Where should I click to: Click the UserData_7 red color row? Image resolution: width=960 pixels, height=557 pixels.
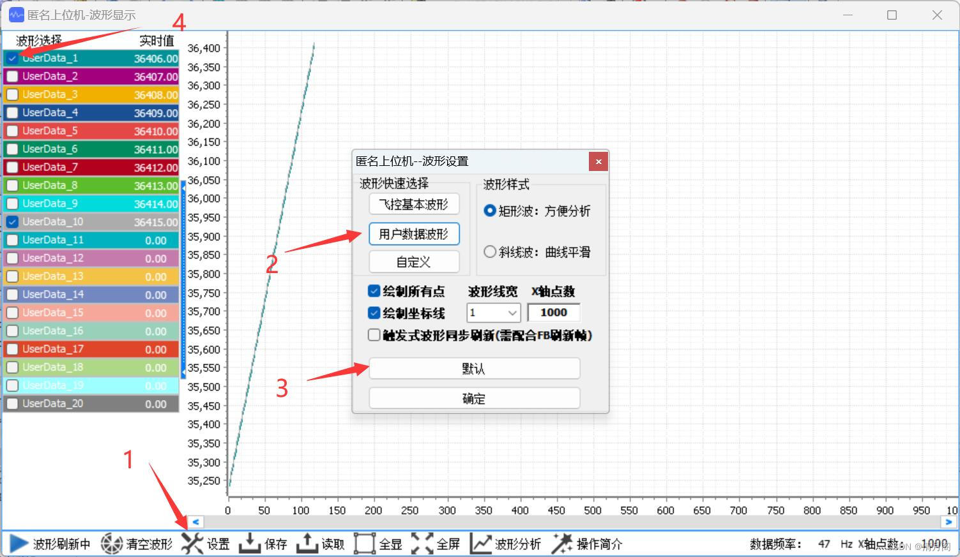click(x=91, y=167)
